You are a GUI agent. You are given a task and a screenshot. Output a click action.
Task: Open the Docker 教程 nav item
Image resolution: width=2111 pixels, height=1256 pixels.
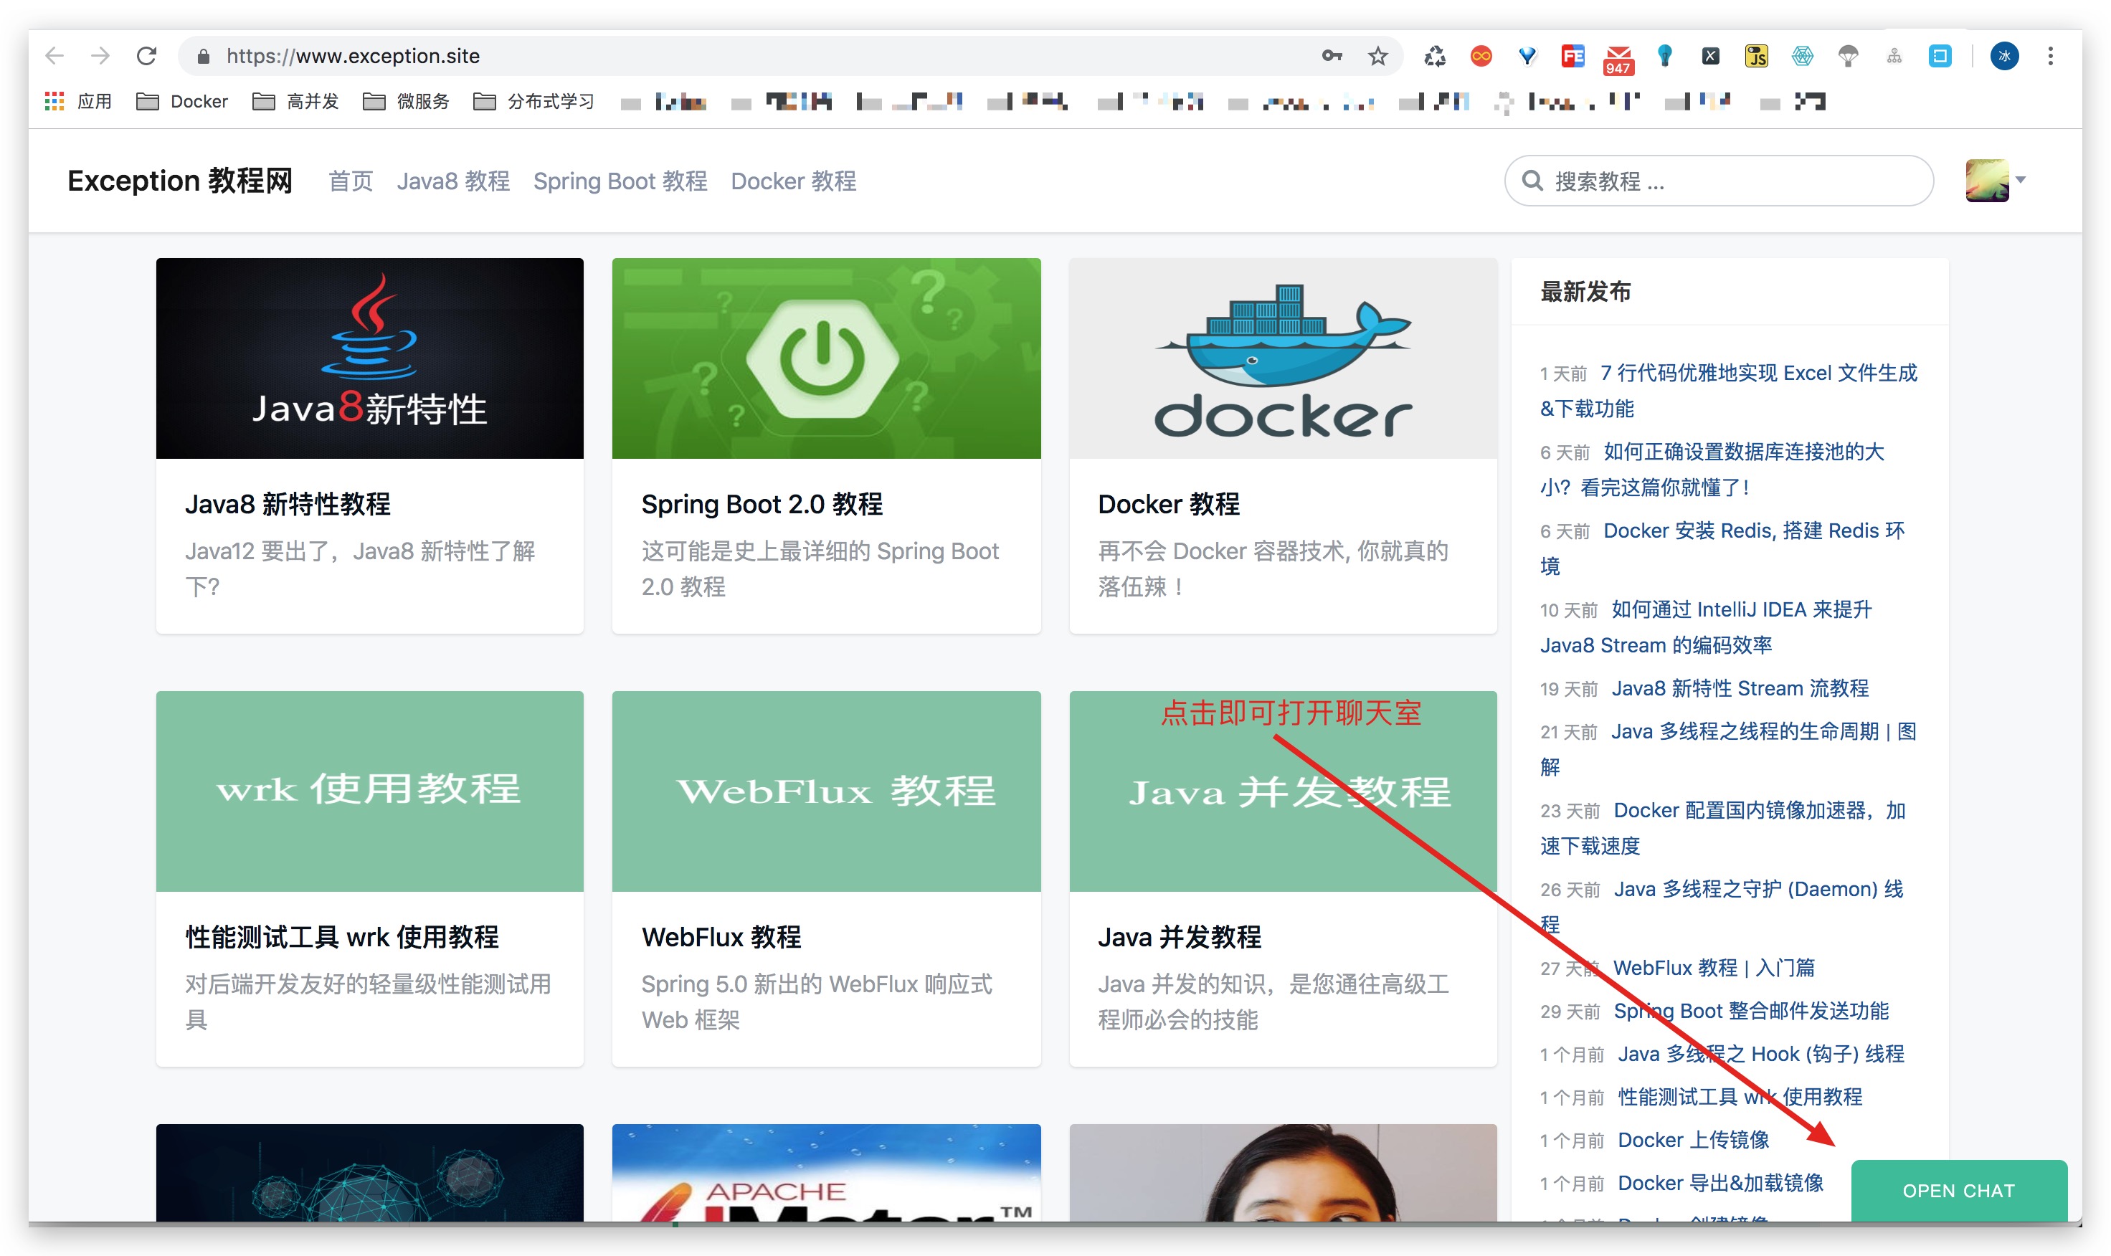(x=793, y=181)
